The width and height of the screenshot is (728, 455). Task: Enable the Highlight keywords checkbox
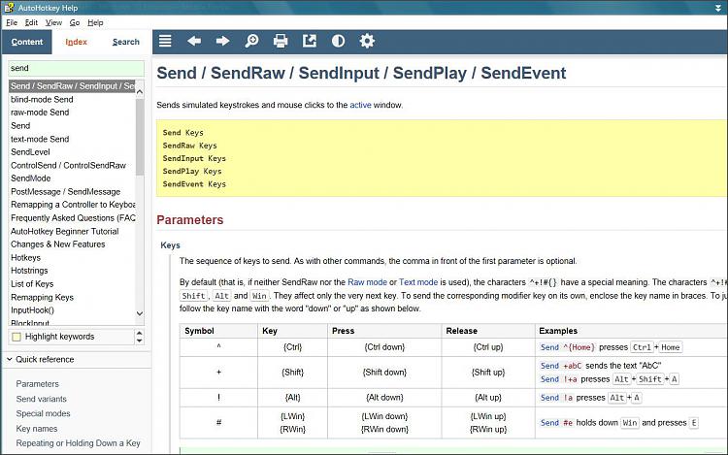[17, 337]
